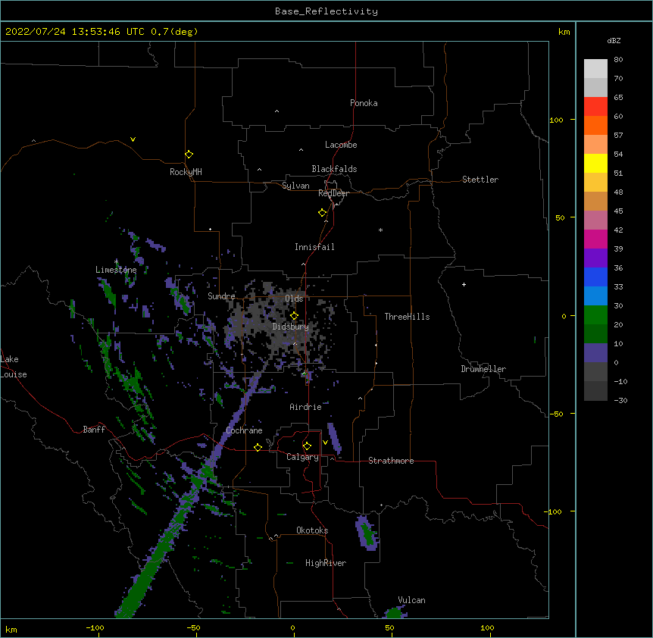This screenshot has height=638, width=653.
Task: Click the Base_Reflectivity title
Action: point(326,11)
